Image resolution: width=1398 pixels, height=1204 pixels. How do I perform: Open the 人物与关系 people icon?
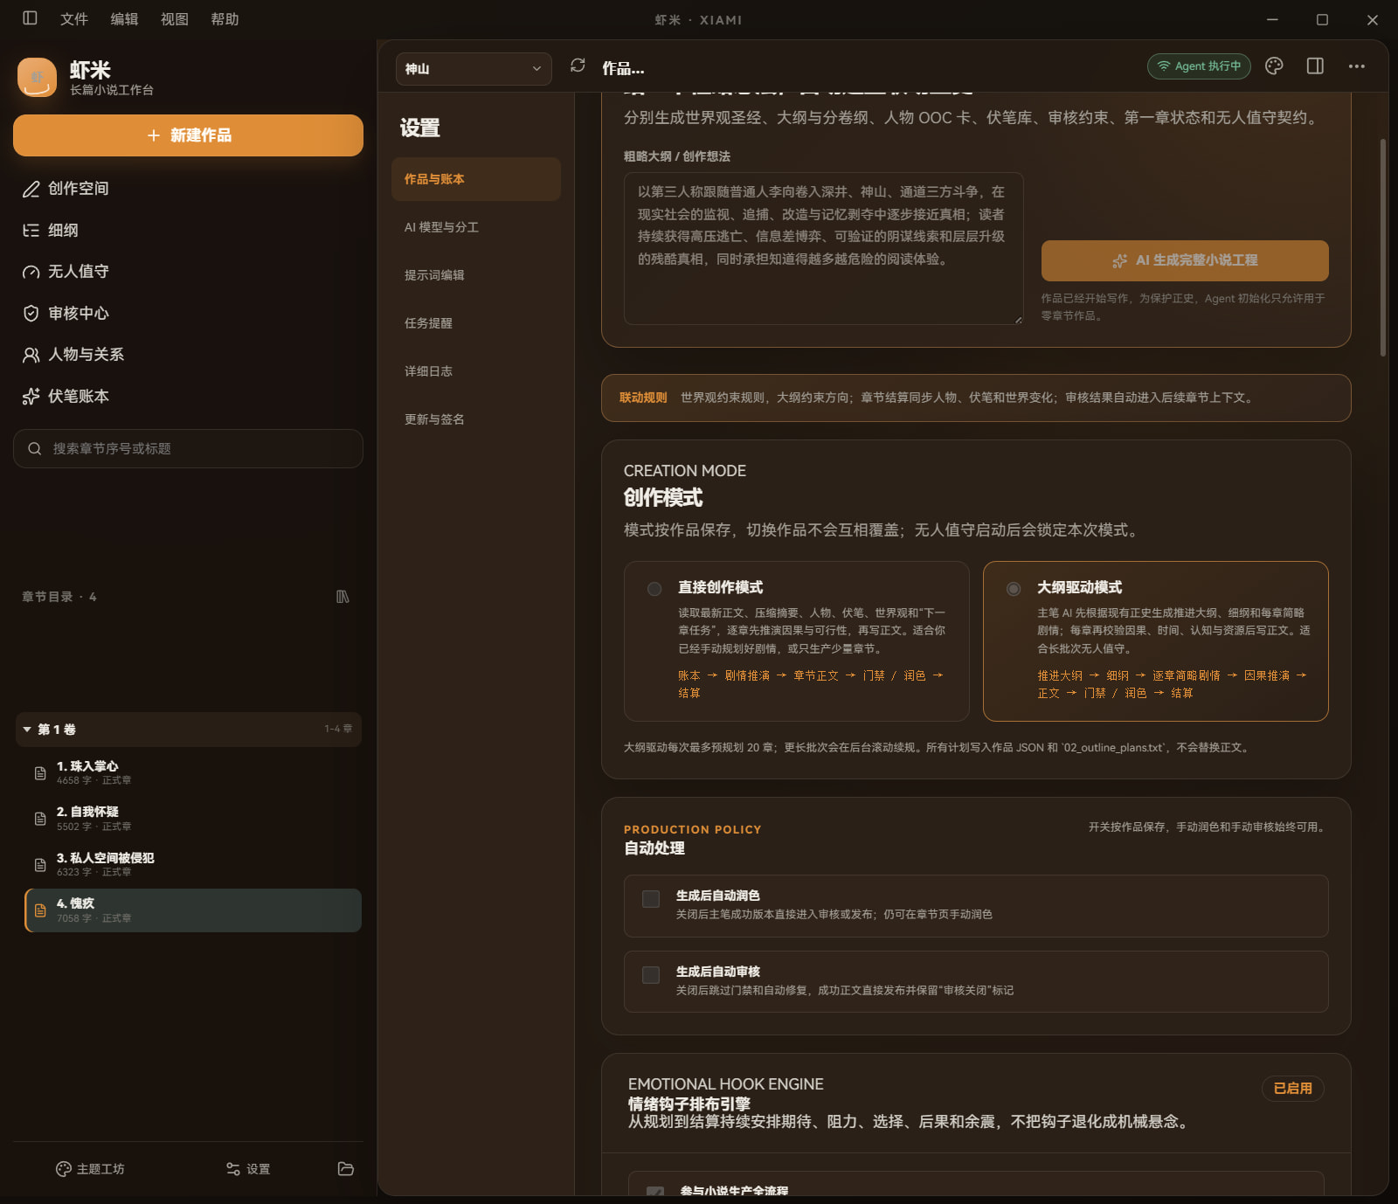[31, 355]
